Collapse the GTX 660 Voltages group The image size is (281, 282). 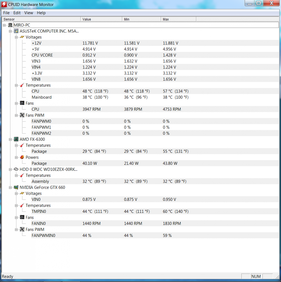click(16, 194)
